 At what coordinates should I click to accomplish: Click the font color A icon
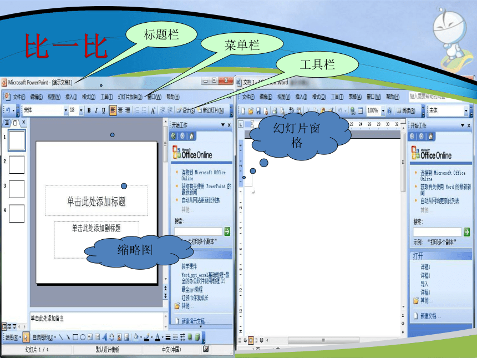pos(158,337)
